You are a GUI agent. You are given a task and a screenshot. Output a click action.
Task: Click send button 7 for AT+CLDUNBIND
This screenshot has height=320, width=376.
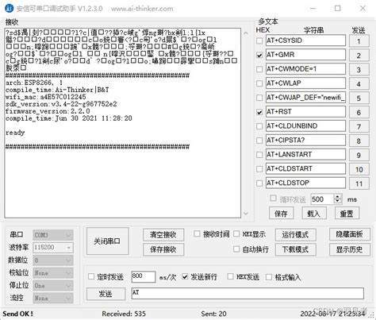(359, 127)
